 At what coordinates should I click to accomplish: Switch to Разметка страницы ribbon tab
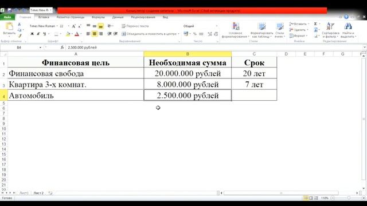(x=71, y=17)
